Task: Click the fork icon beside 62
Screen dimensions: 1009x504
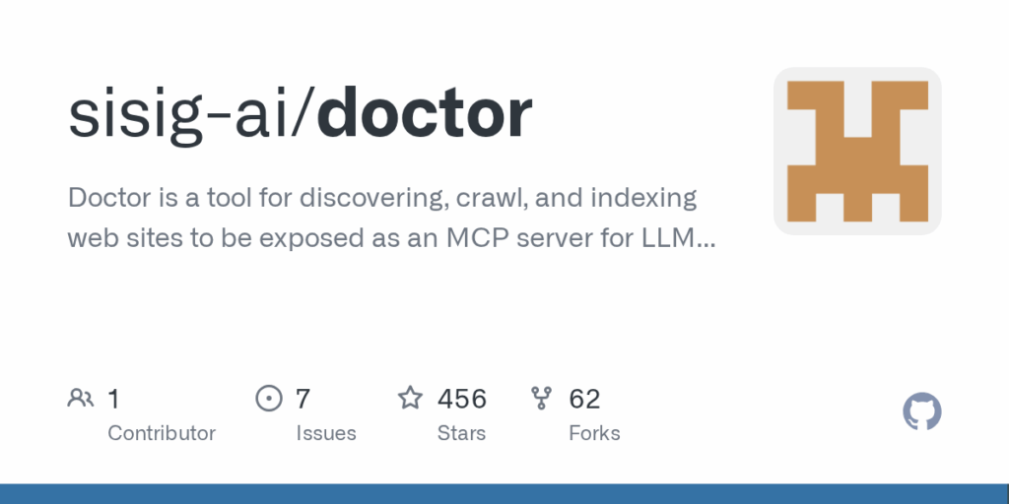Action: click(541, 399)
